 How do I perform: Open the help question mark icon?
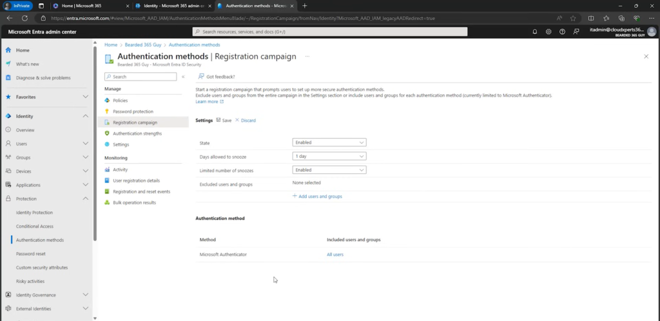point(562,32)
